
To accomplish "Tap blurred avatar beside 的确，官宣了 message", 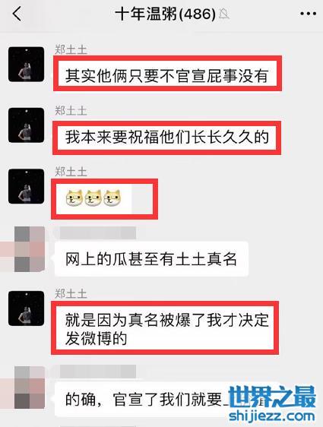I will point(30,387).
